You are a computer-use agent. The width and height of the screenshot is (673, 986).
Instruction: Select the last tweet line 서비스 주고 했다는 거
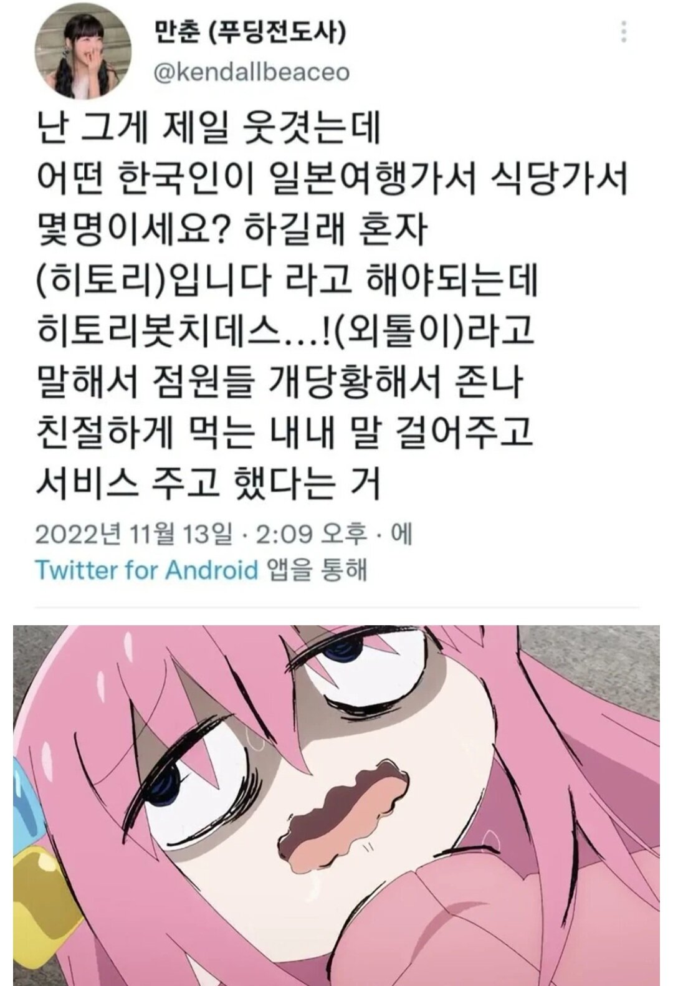pyautogui.click(x=208, y=482)
